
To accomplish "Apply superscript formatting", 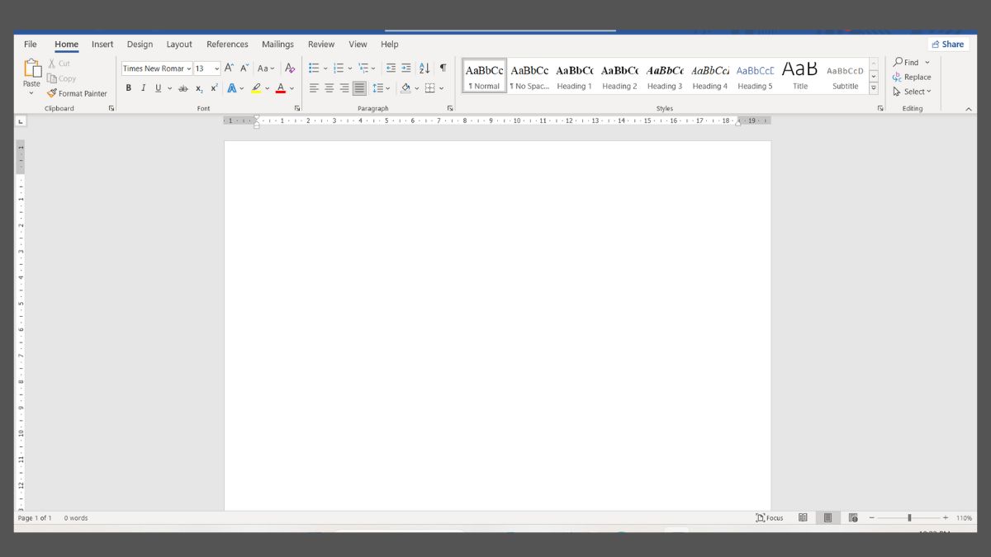I will pyautogui.click(x=214, y=88).
